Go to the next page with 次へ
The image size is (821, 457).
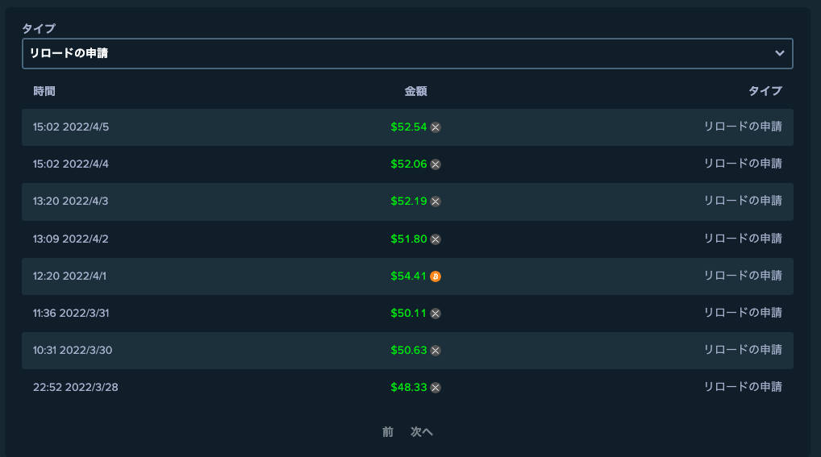coord(422,432)
